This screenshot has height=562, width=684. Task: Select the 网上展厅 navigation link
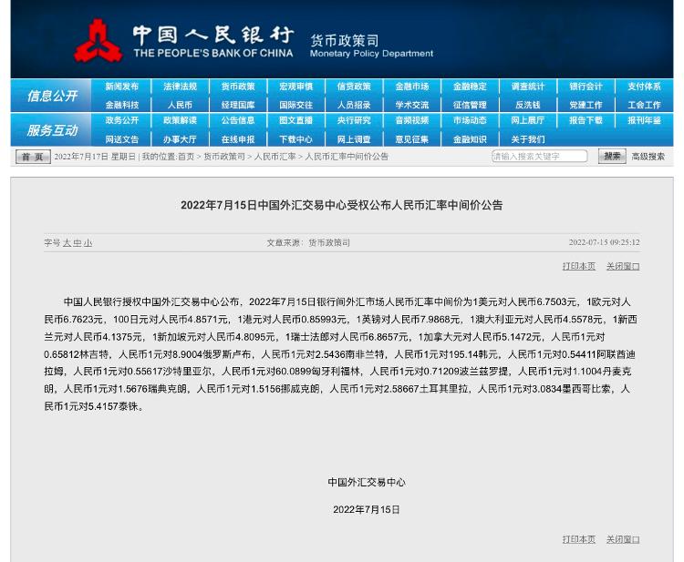click(x=528, y=120)
